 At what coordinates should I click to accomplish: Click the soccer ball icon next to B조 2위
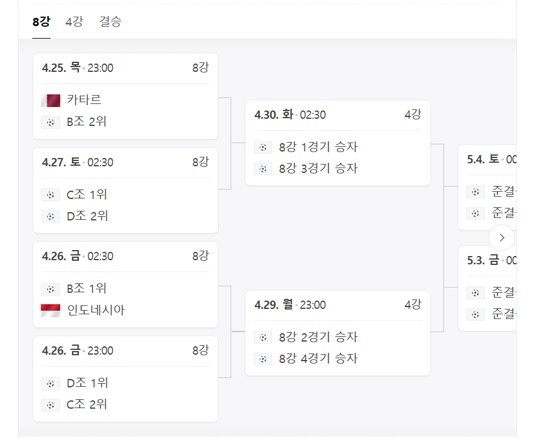pos(51,122)
